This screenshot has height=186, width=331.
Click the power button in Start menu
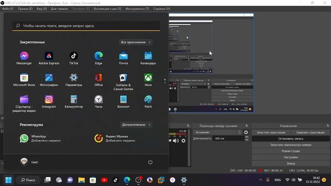[x=150, y=162]
